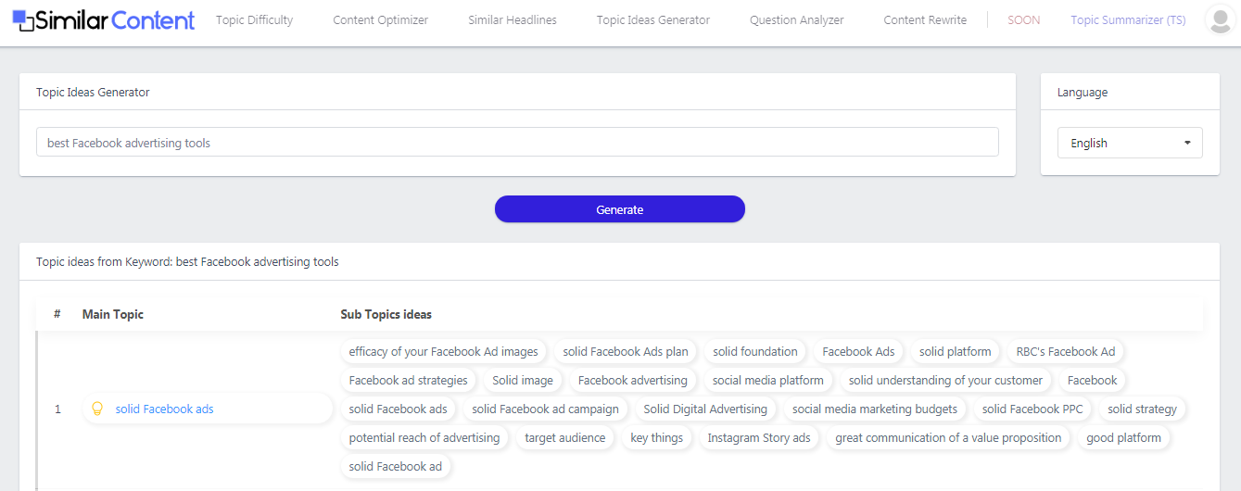Screen dimensions: 1241x491
Task: Choose the 'solid foundation' sub topic chip
Action: coord(755,351)
